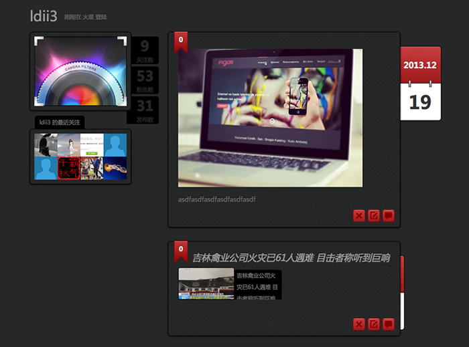The width and height of the screenshot is (469, 347).
Task: Select the jellyfish avatar in recent follows
Action: (x=114, y=168)
